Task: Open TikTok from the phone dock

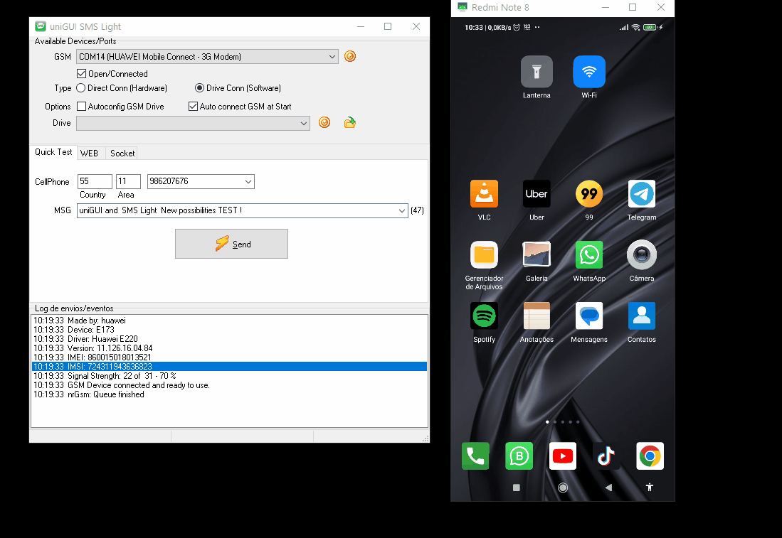Action: [606, 456]
